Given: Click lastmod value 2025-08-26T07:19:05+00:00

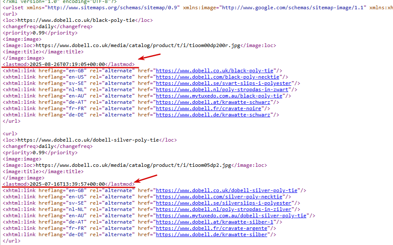Looking at the screenshot, I should [x=67, y=64].
